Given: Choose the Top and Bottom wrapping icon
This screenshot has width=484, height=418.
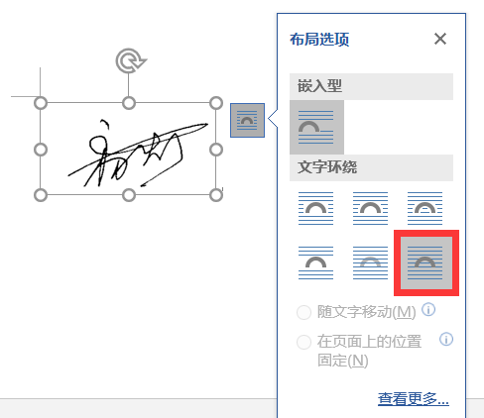Looking at the screenshot, I should [315, 262].
